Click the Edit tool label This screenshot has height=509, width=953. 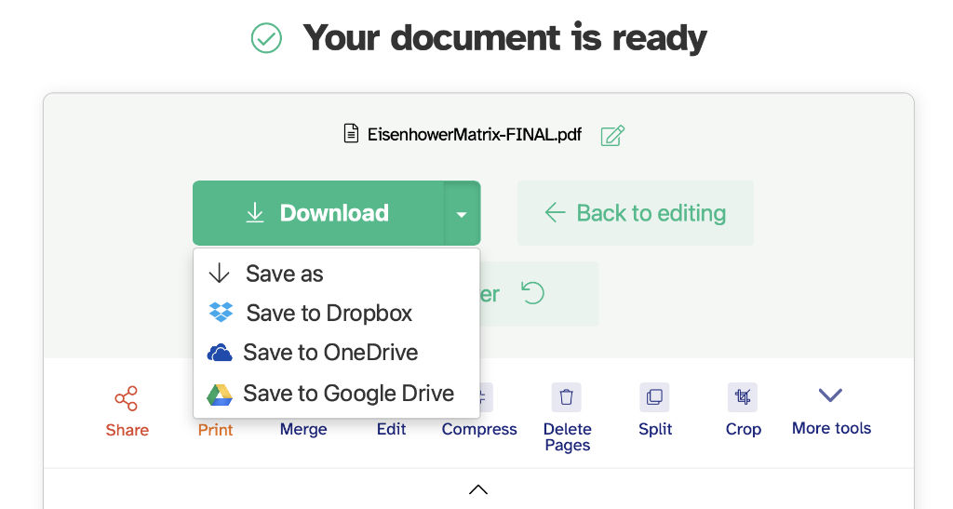(x=392, y=429)
